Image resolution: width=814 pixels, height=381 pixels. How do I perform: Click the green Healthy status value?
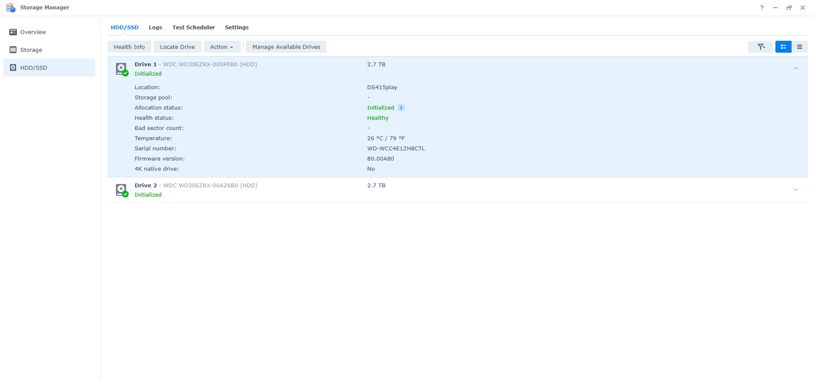tap(378, 118)
